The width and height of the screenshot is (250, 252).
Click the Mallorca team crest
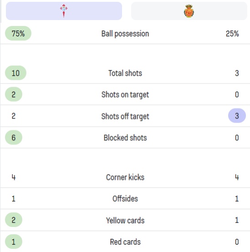tap(189, 11)
